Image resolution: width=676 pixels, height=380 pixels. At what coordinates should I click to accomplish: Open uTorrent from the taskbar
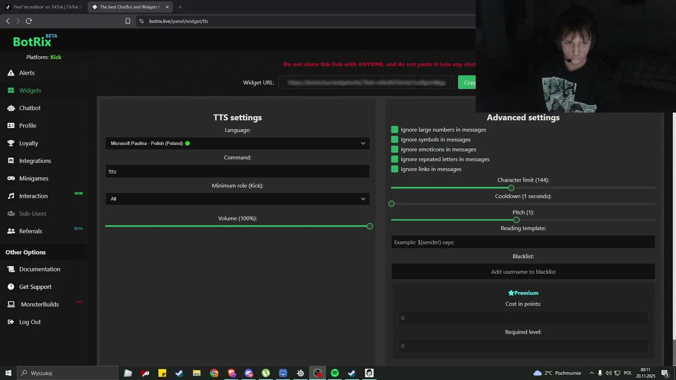(x=266, y=373)
